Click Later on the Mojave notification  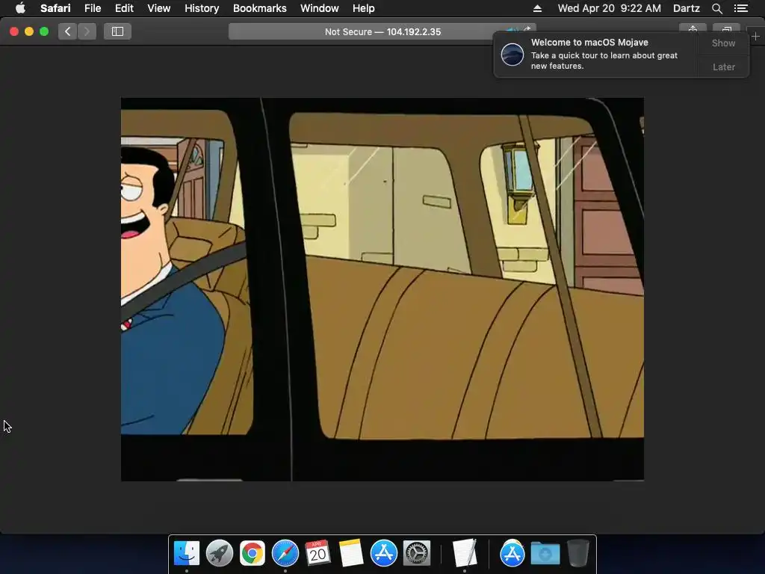(x=723, y=67)
